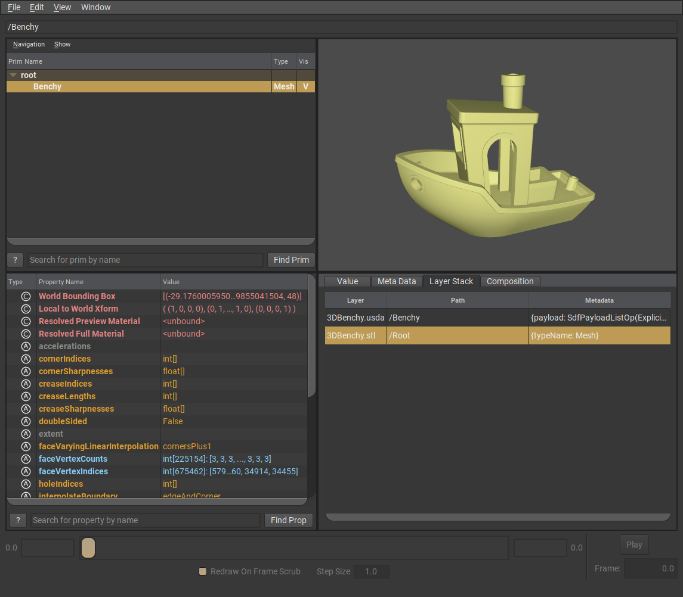Open the Window menu
The height and width of the screenshot is (597, 683).
[96, 7]
